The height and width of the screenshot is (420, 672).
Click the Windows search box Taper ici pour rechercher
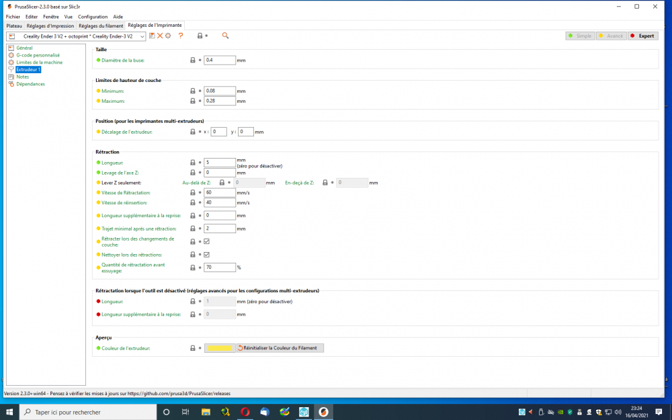click(88, 412)
